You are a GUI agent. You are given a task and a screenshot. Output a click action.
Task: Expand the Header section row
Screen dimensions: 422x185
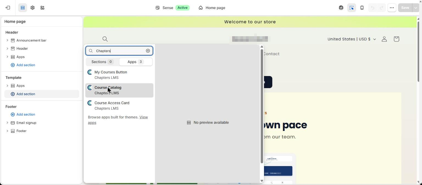click(7, 49)
